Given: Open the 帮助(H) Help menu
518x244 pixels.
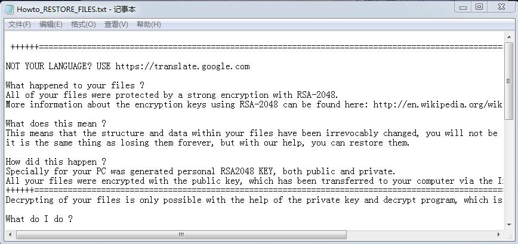Looking at the screenshot, I should [x=149, y=24].
